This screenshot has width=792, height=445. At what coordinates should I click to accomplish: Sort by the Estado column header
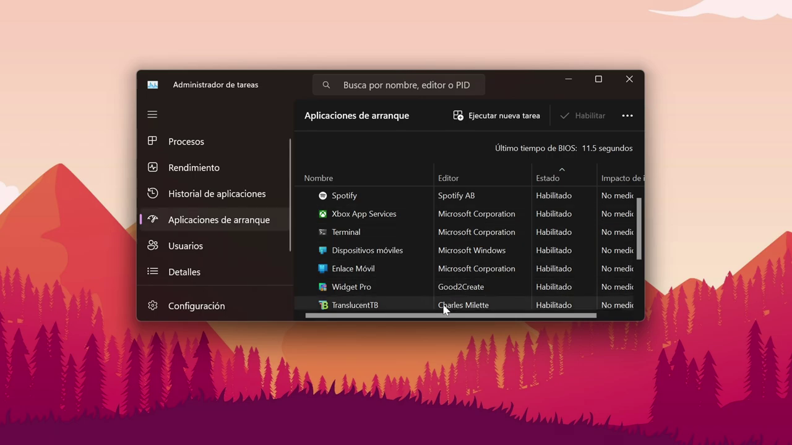pyautogui.click(x=564, y=178)
